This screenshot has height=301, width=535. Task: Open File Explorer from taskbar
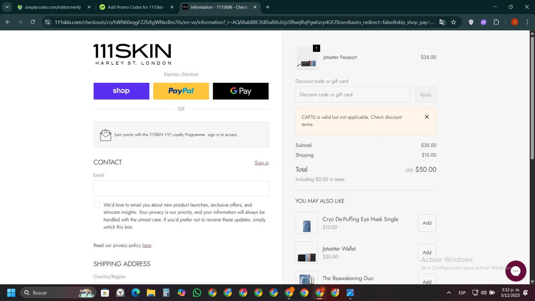[151, 293]
